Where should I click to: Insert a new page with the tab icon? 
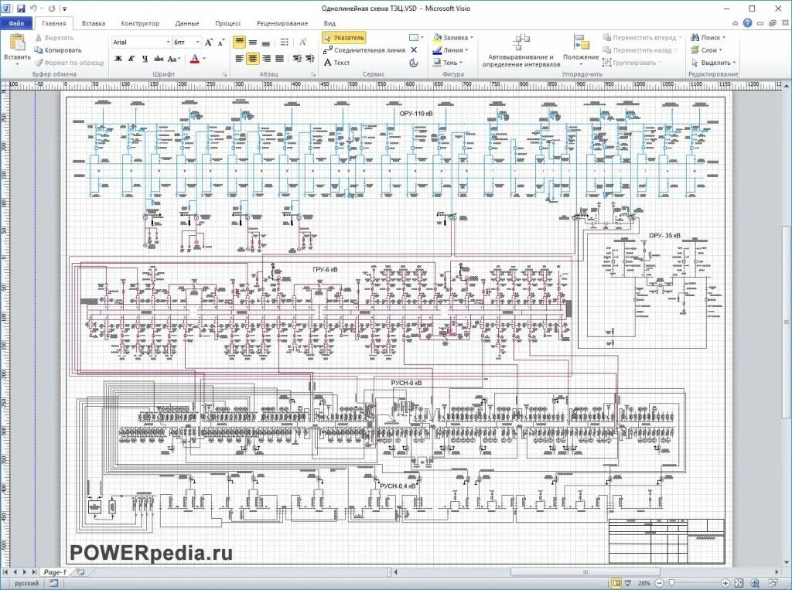click(x=80, y=571)
